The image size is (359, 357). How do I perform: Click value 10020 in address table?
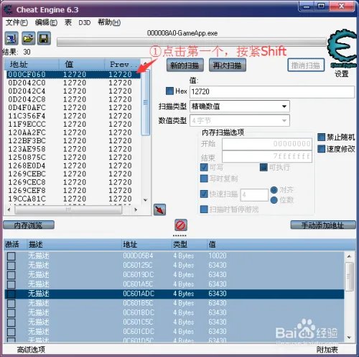(x=218, y=256)
